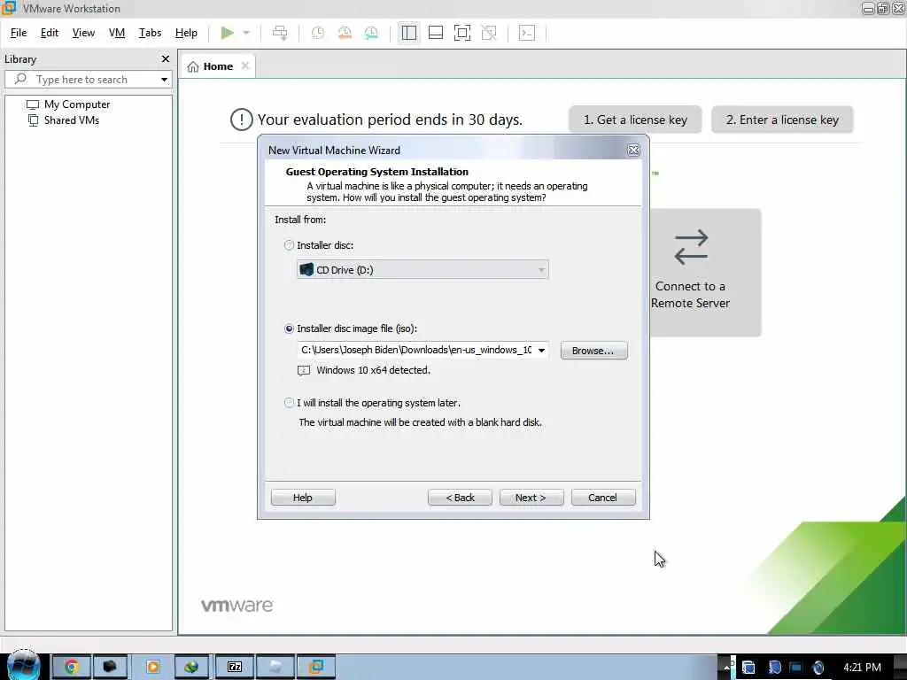907x680 pixels.
Task: Select Installer disc image file radio button
Action: 290,328
